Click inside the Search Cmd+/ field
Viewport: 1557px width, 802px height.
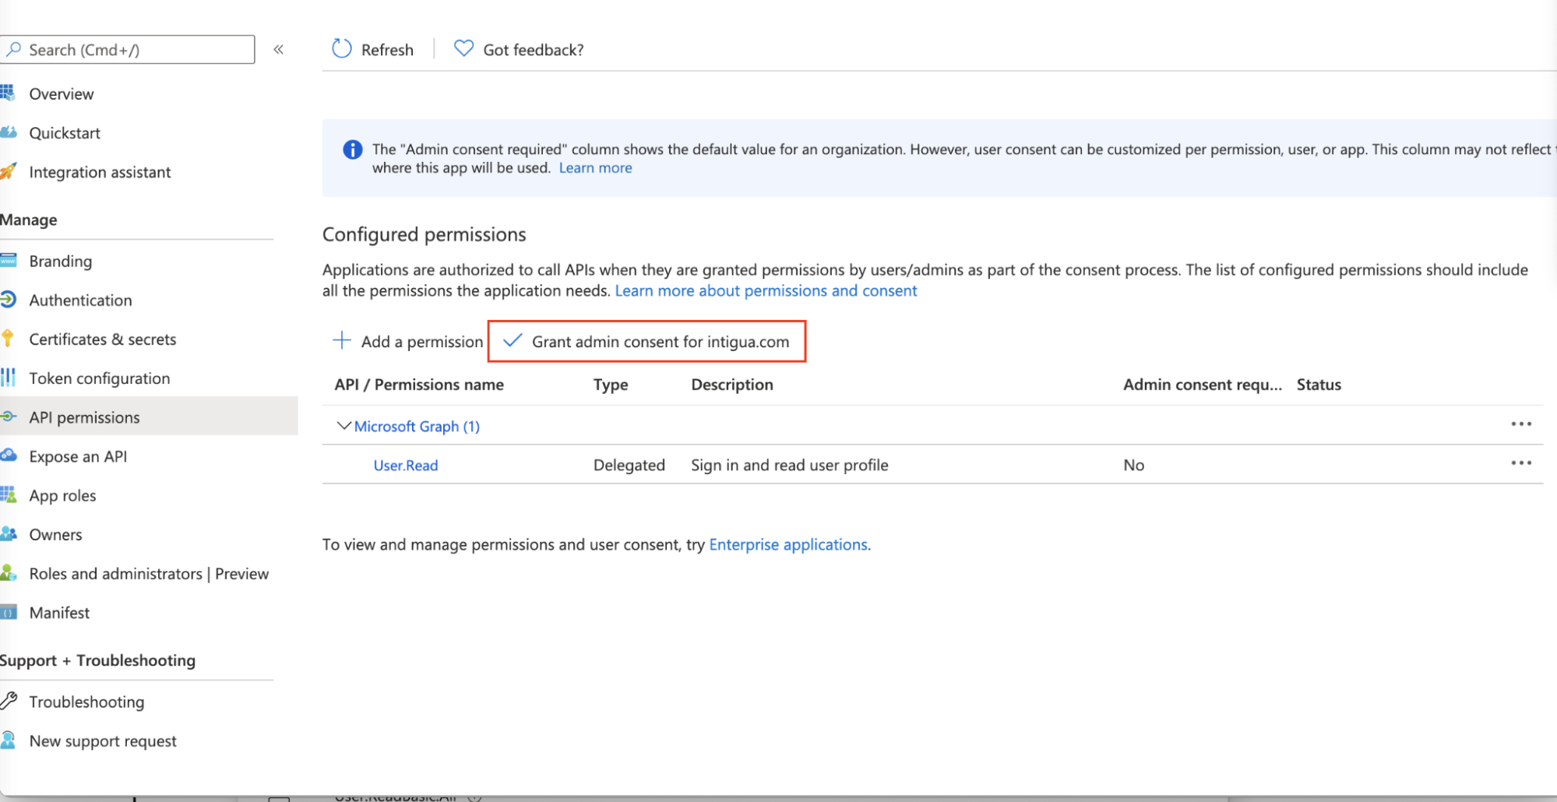tap(127, 49)
